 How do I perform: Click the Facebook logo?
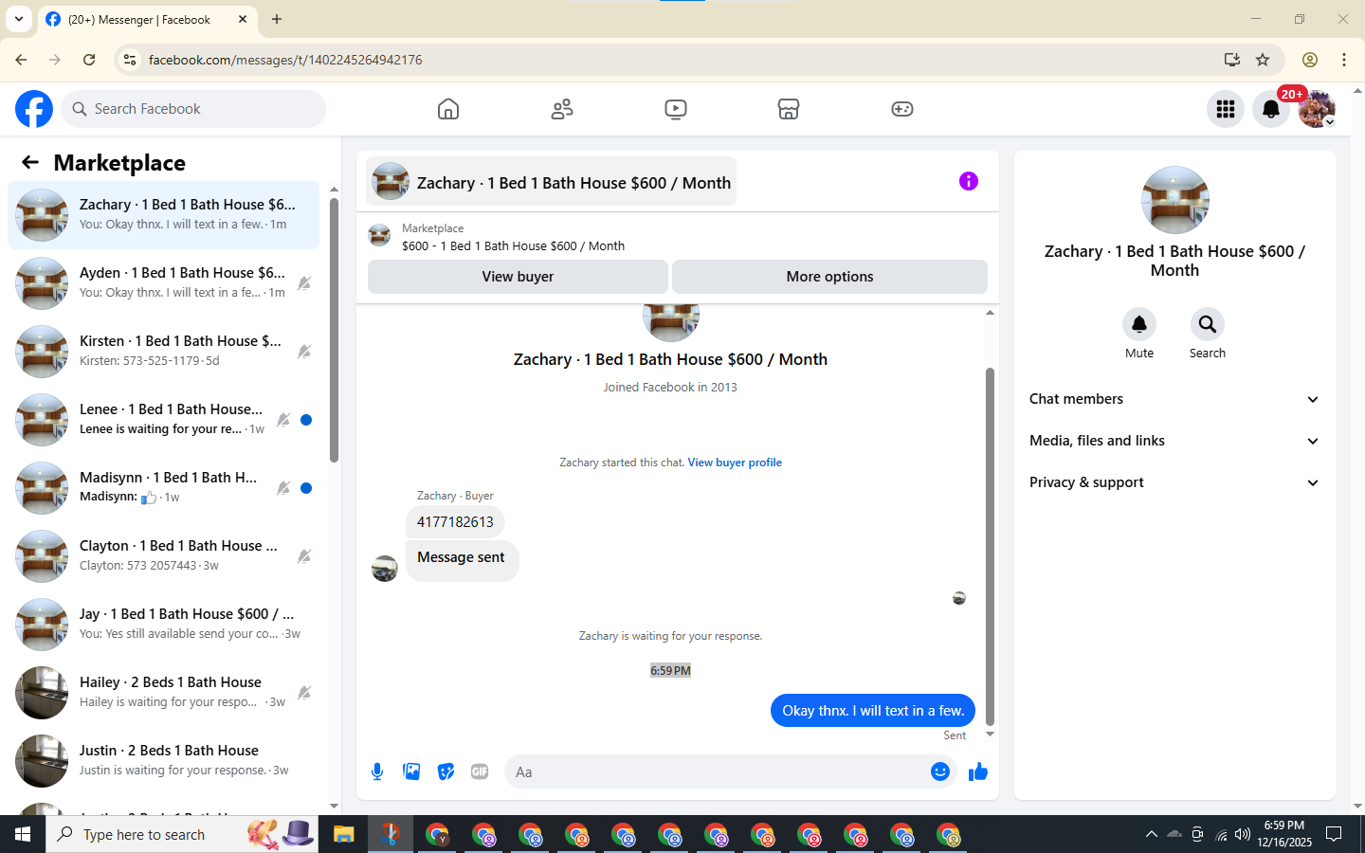[x=34, y=109]
